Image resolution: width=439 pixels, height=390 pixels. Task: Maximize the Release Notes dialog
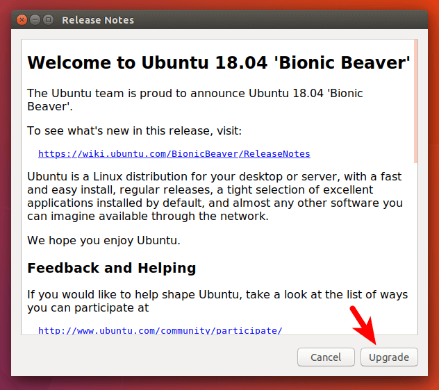click(49, 20)
